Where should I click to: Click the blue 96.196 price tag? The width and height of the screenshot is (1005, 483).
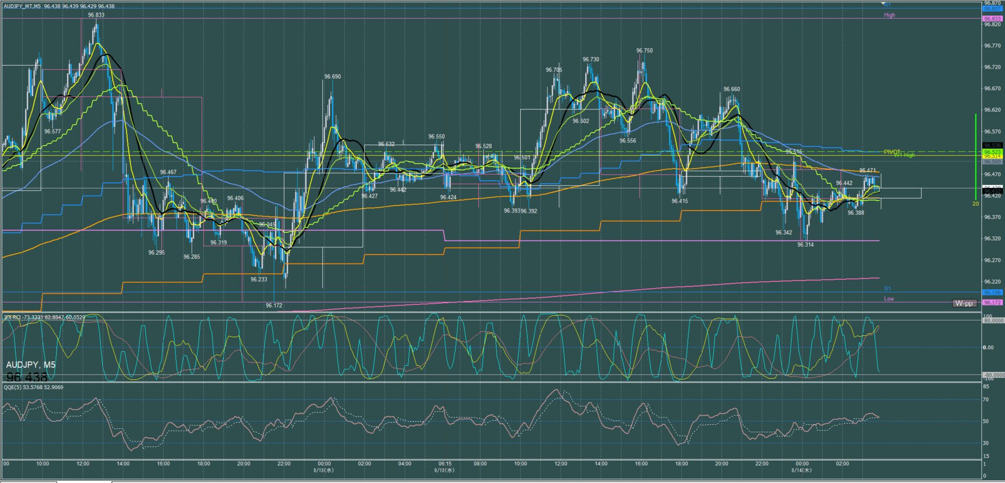(x=992, y=292)
